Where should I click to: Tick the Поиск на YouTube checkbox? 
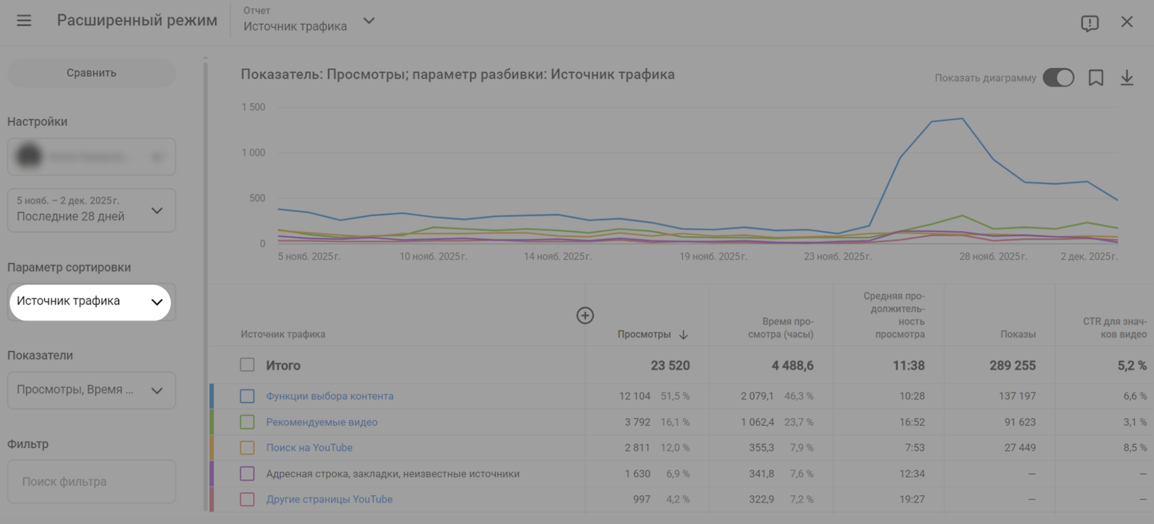click(247, 448)
